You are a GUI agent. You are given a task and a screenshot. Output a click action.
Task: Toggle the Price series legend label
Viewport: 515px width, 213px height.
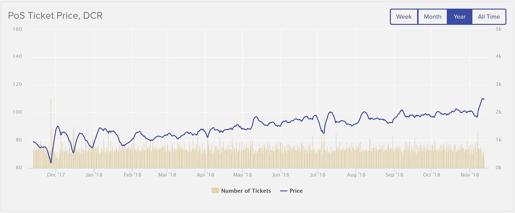click(296, 191)
